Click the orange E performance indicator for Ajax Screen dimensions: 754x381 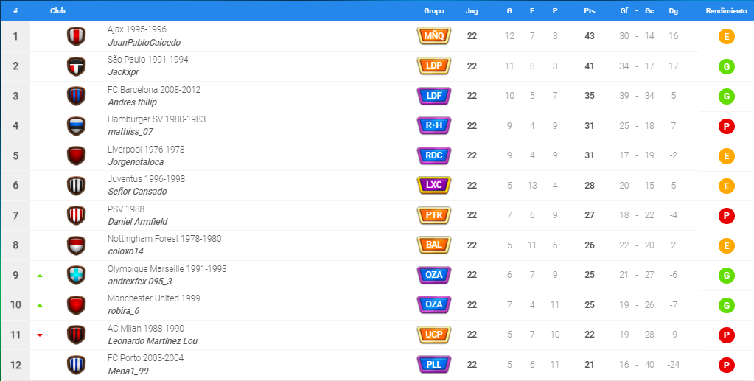726,37
